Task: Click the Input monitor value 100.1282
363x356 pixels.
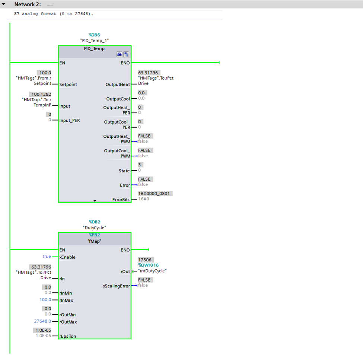Action: click(x=40, y=94)
